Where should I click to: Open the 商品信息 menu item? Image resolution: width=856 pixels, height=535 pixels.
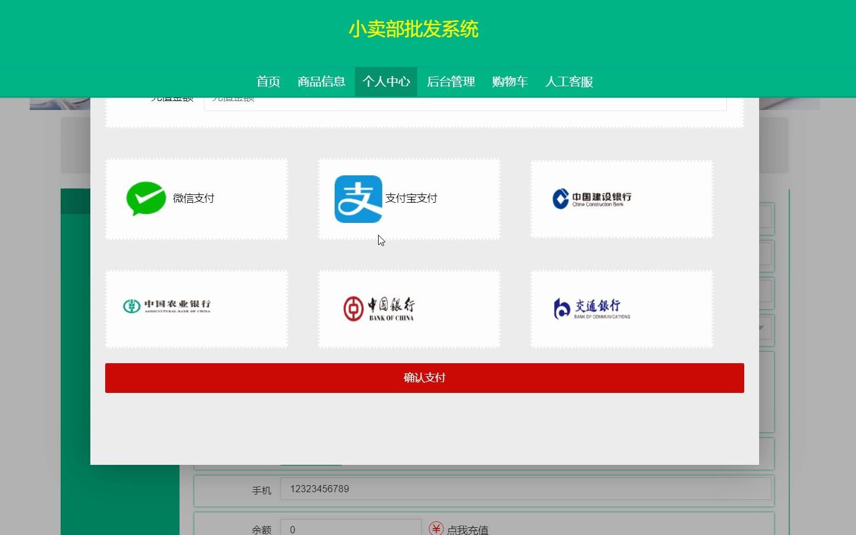pyautogui.click(x=322, y=82)
